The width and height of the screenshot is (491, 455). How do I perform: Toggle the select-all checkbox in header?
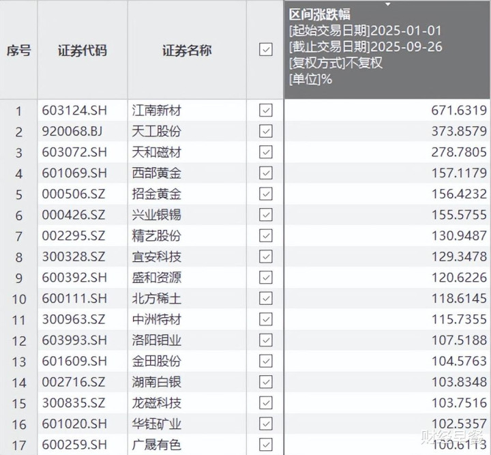coord(266,50)
